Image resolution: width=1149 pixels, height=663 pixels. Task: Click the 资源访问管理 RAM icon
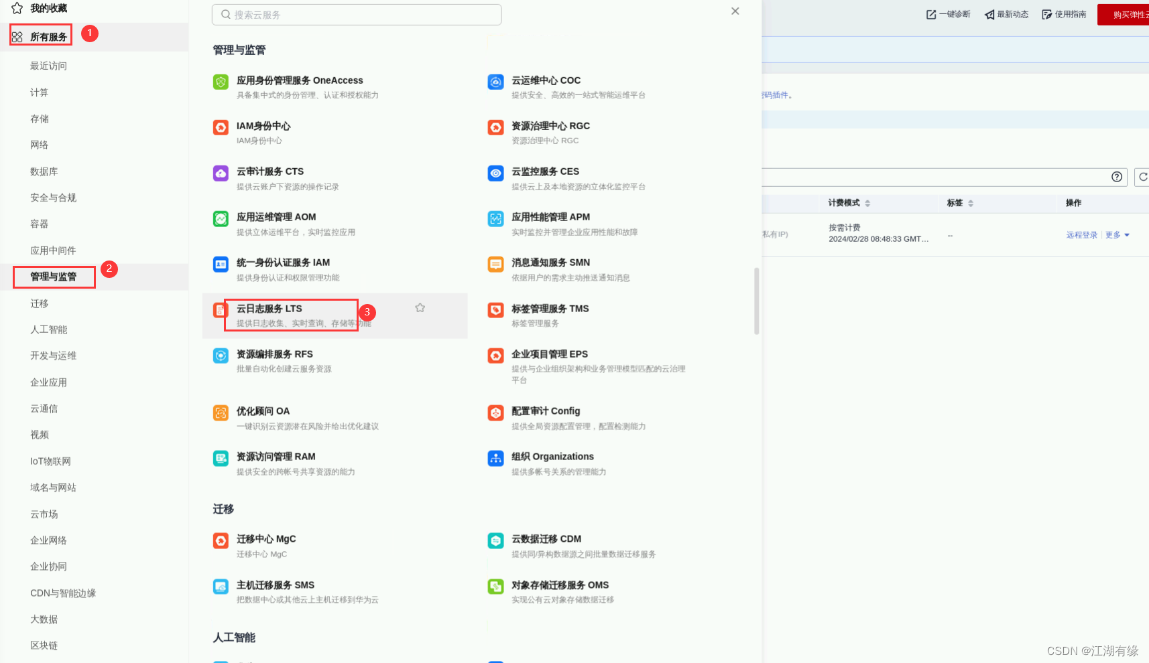coord(221,458)
